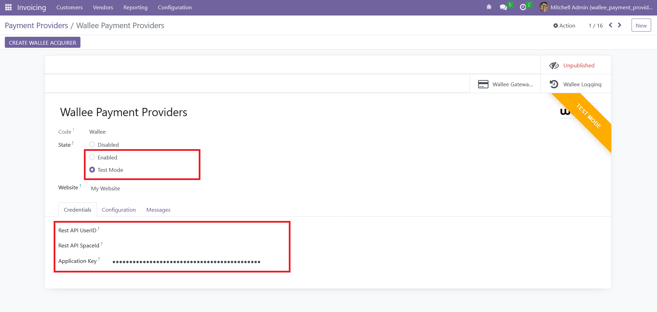Select the Disabled state radio button
This screenshot has height=312, width=657.
coord(92,145)
